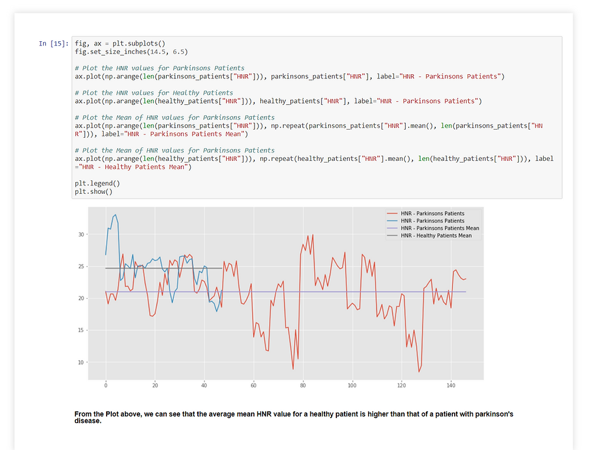Click the line 'fig, ax = plt.subplots()'
The image size is (589, 450).
coord(120,44)
